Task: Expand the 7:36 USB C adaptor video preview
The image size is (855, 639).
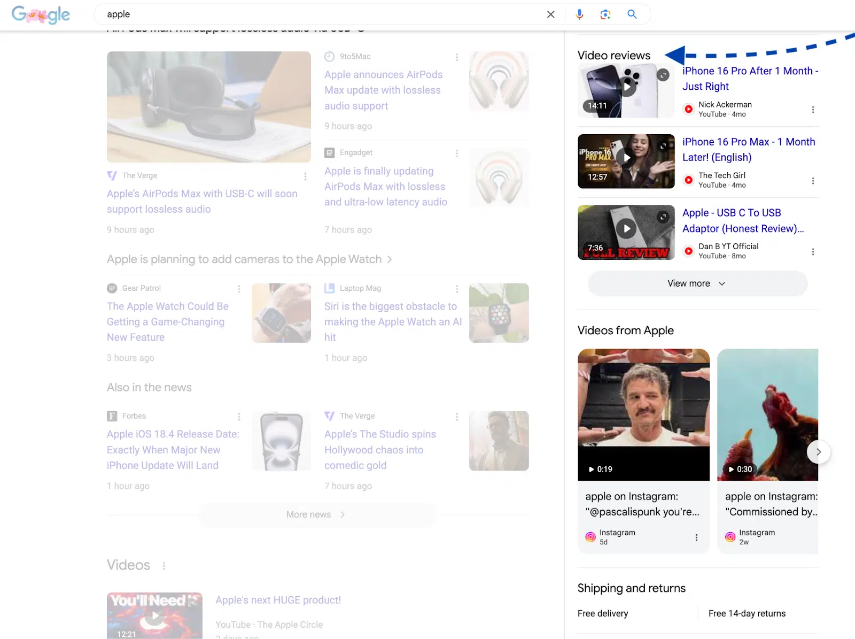Action: [x=663, y=217]
